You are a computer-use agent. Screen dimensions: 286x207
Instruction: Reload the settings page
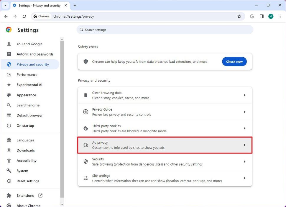point(24,16)
